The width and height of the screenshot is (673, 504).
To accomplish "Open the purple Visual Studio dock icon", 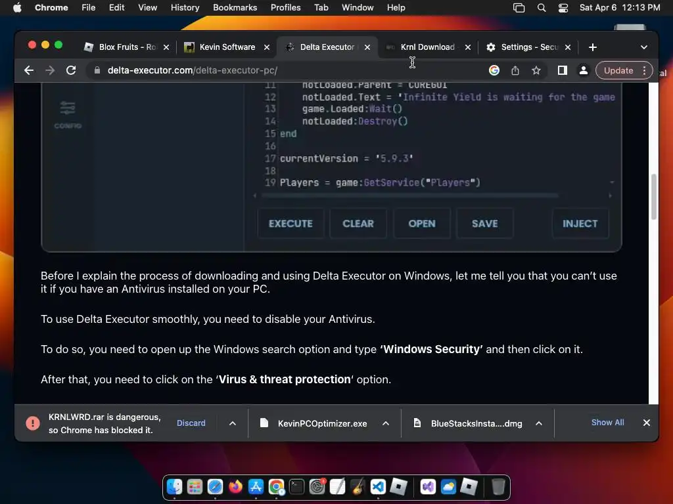I will tap(428, 487).
